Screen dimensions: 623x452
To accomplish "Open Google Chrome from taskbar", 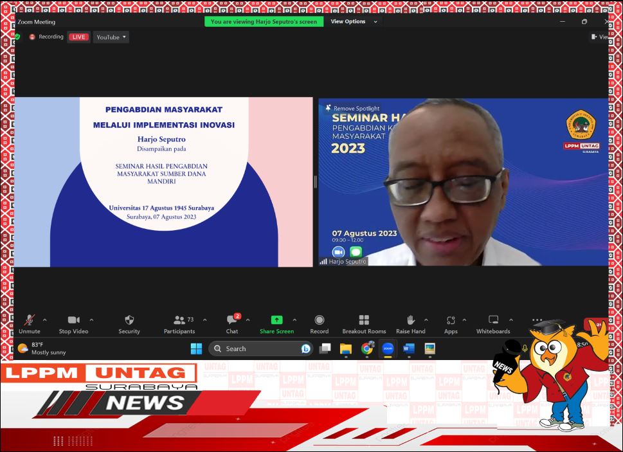I will [x=367, y=348].
